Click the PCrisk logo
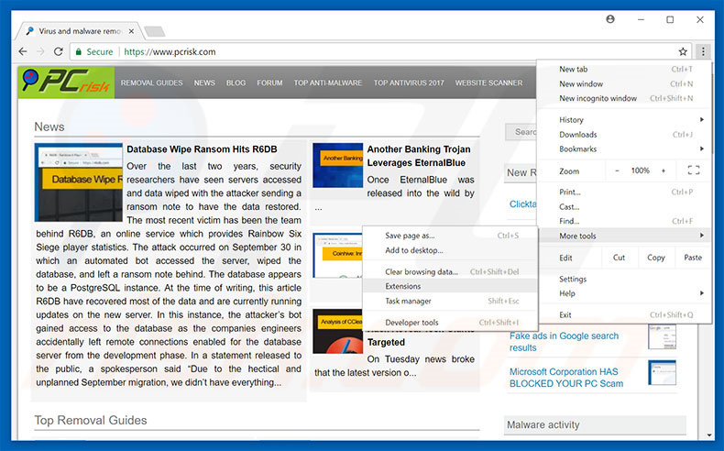Image resolution: width=724 pixels, height=451 pixels. tap(67, 82)
